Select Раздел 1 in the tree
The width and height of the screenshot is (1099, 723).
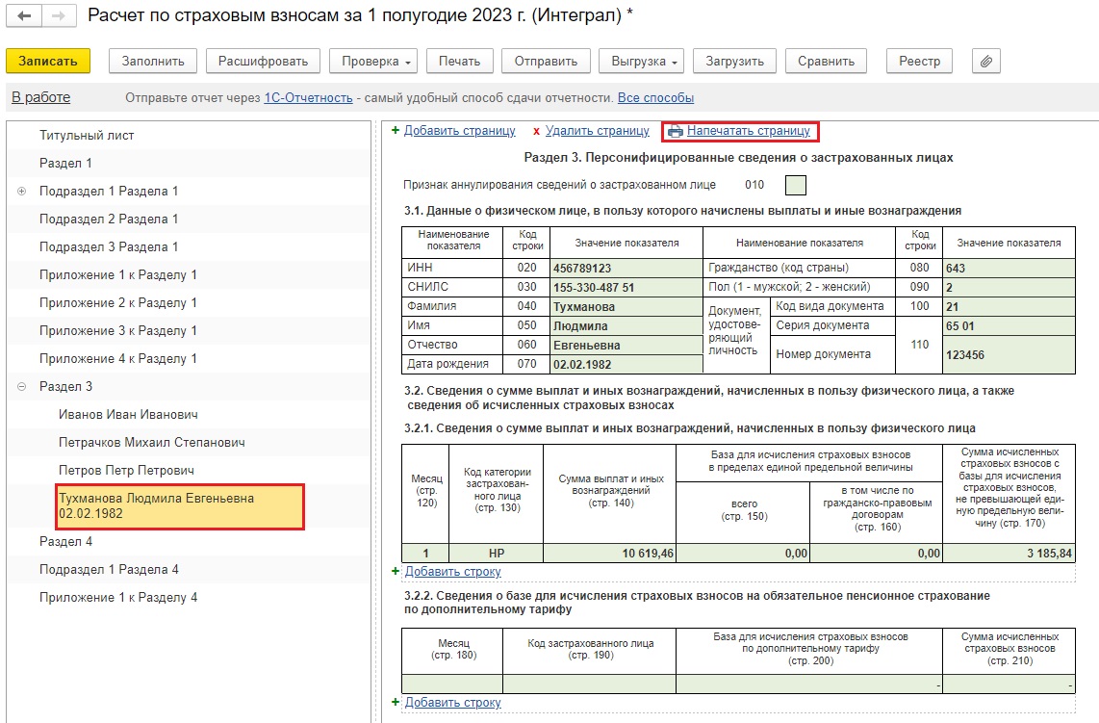[65, 163]
